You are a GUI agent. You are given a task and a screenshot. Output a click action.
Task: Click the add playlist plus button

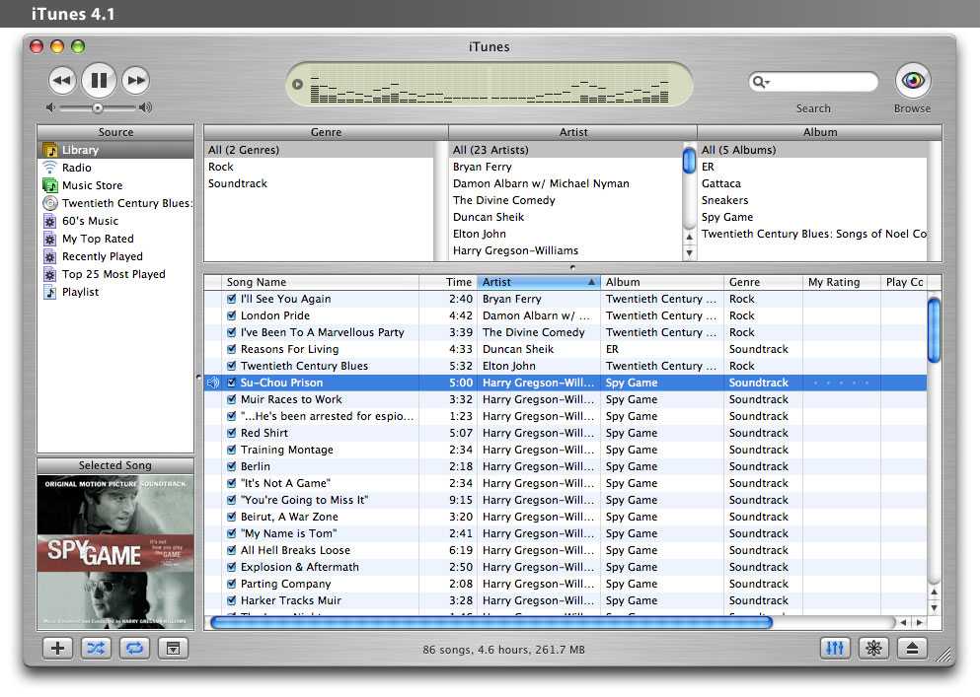tap(57, 649)
